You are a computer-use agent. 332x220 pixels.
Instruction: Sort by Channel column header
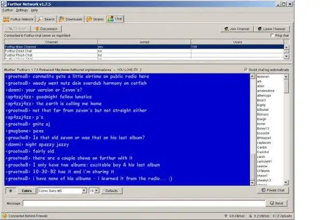click(x=51, y=42)
